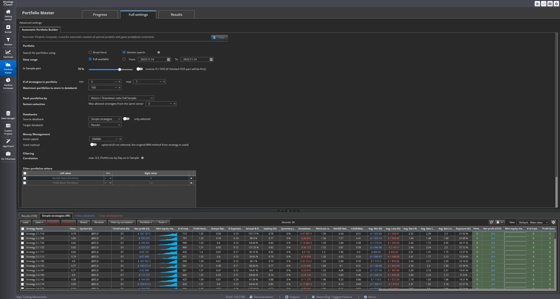Click the Load button
The width and height of the screenshot is (560, 299).
[x=26, y=222]
